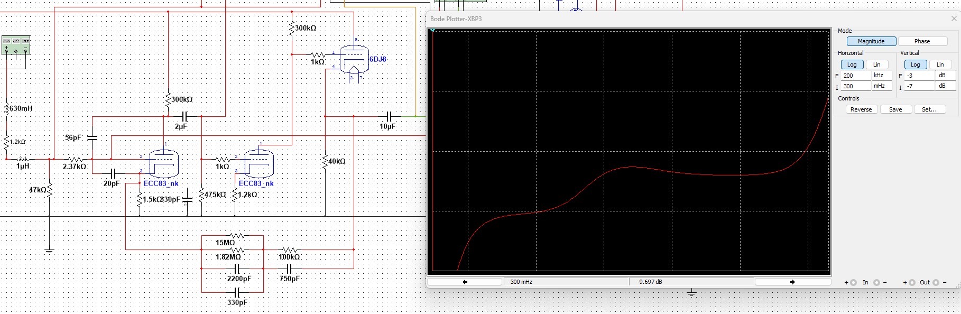Click the Bode plot cursor marker at top

(432, 30)
